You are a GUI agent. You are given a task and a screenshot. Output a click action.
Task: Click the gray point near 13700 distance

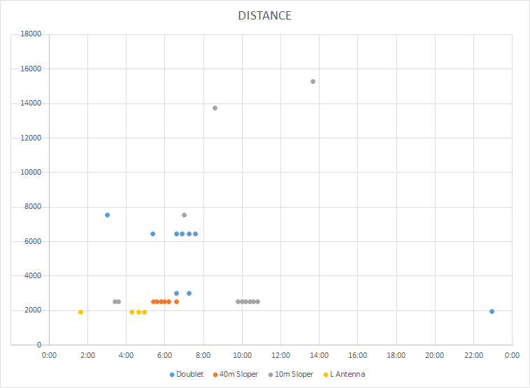click(x=215, y=108)
